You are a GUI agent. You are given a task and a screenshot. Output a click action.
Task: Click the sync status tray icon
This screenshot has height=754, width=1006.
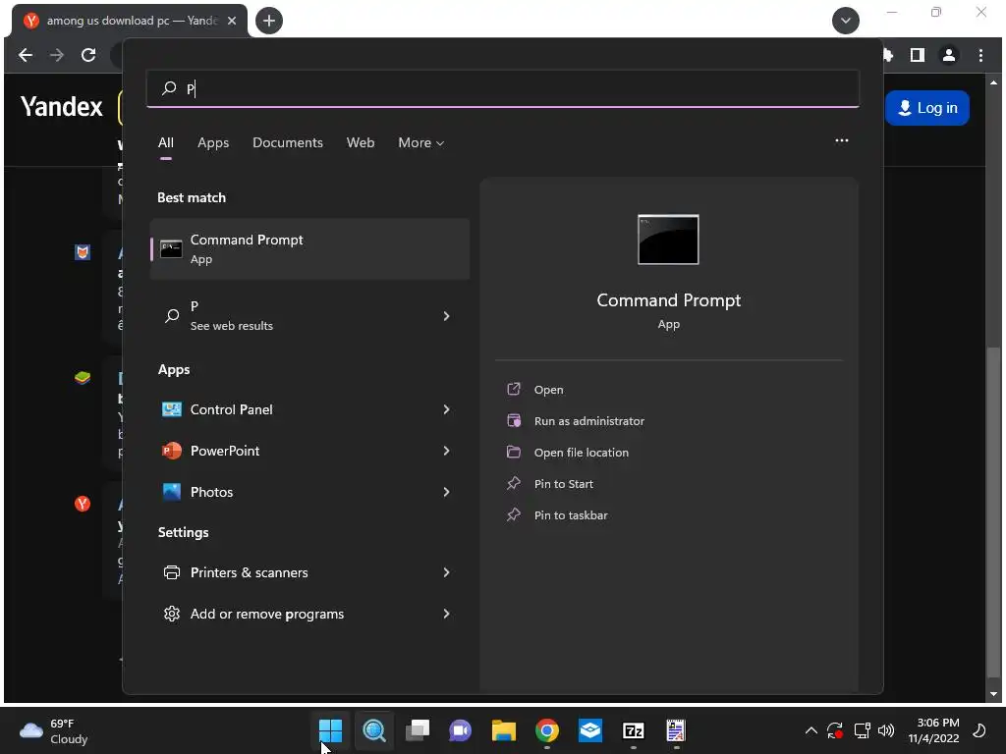[x=835, y=730]
